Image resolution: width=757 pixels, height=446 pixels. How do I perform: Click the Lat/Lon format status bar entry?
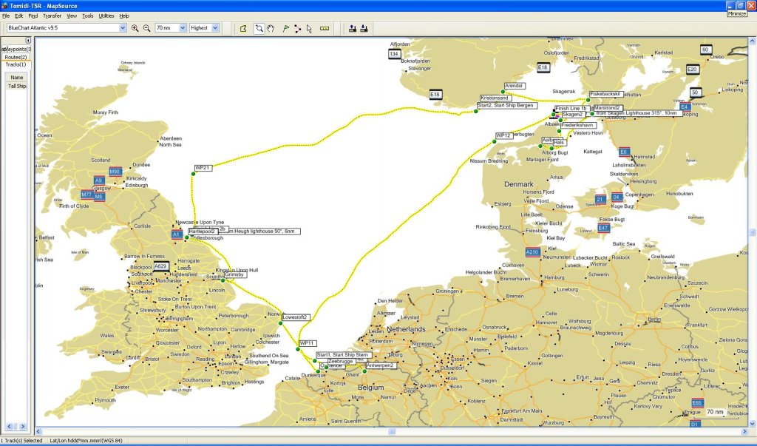coord(86,440)
